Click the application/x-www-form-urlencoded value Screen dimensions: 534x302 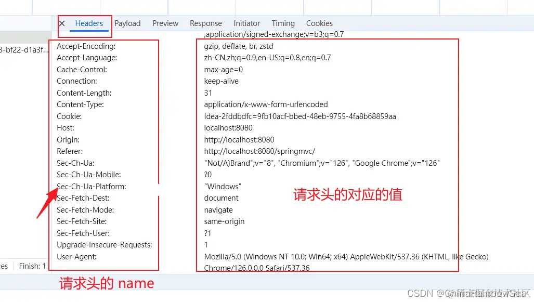click(x=266, y=104)
